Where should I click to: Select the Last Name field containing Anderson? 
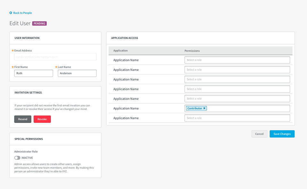(77, 73)
